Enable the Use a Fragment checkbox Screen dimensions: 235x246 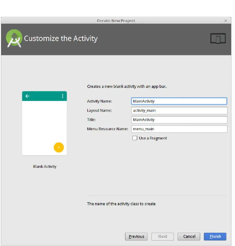coord(135,138)
